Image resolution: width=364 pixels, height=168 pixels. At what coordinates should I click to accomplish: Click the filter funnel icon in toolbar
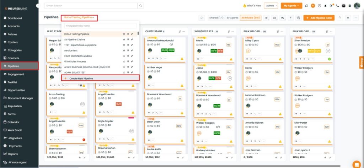pyautogui.click(x=290, y=17)
